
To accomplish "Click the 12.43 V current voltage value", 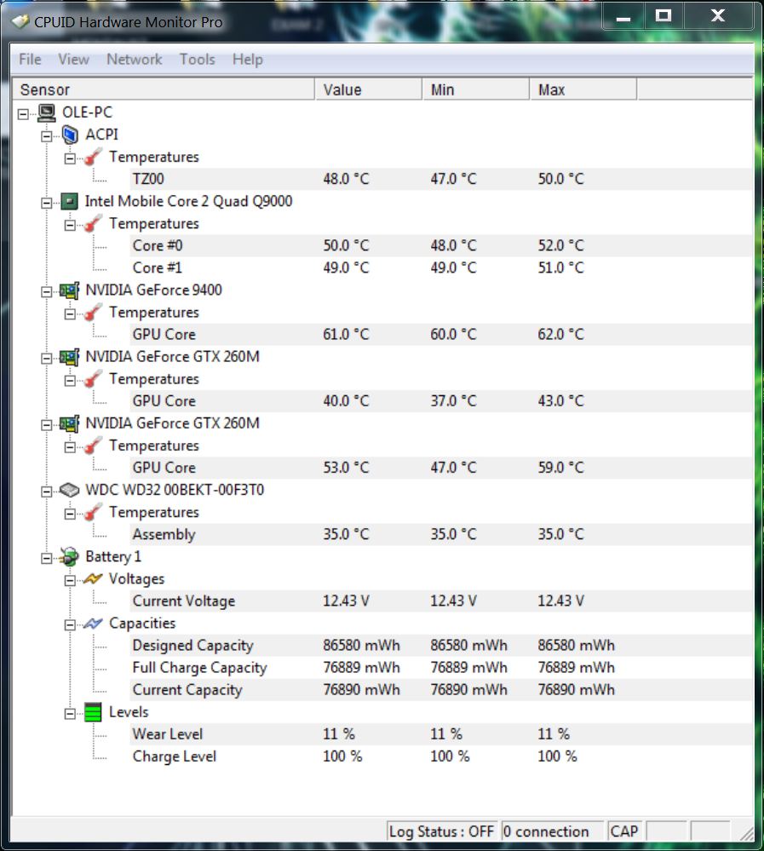I will [x=346, y=601].
